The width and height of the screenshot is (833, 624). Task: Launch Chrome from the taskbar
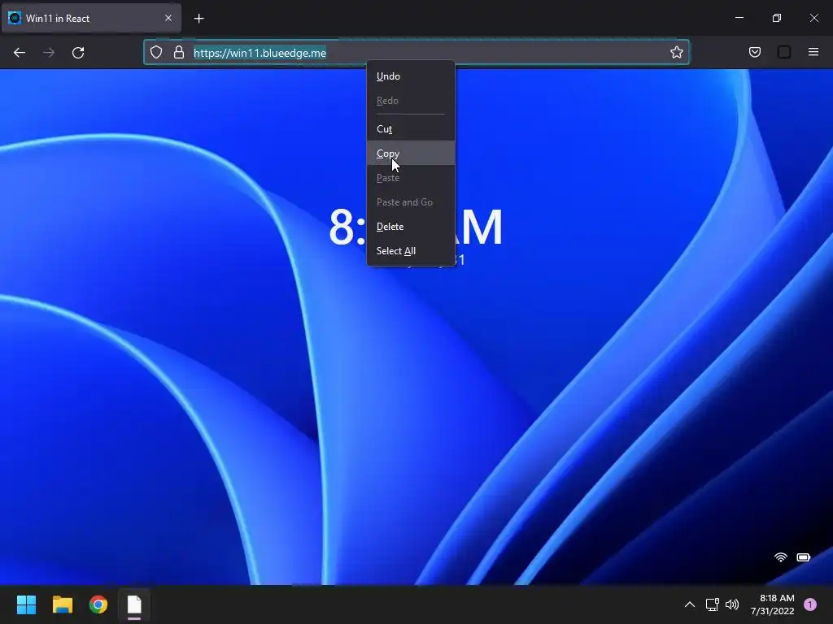click(98, 604)
